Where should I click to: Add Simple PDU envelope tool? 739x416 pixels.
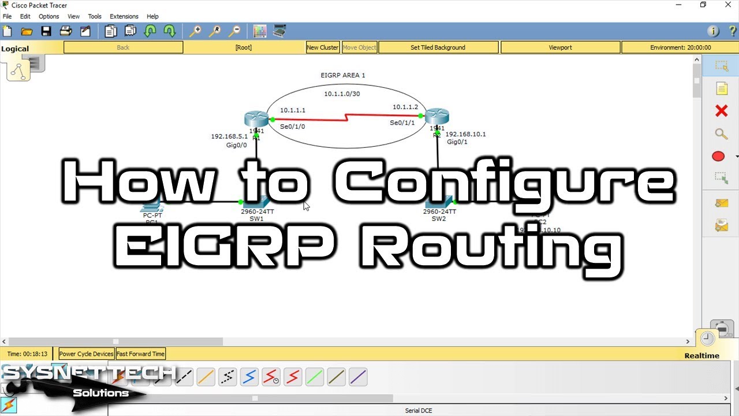tap(721, 203)
